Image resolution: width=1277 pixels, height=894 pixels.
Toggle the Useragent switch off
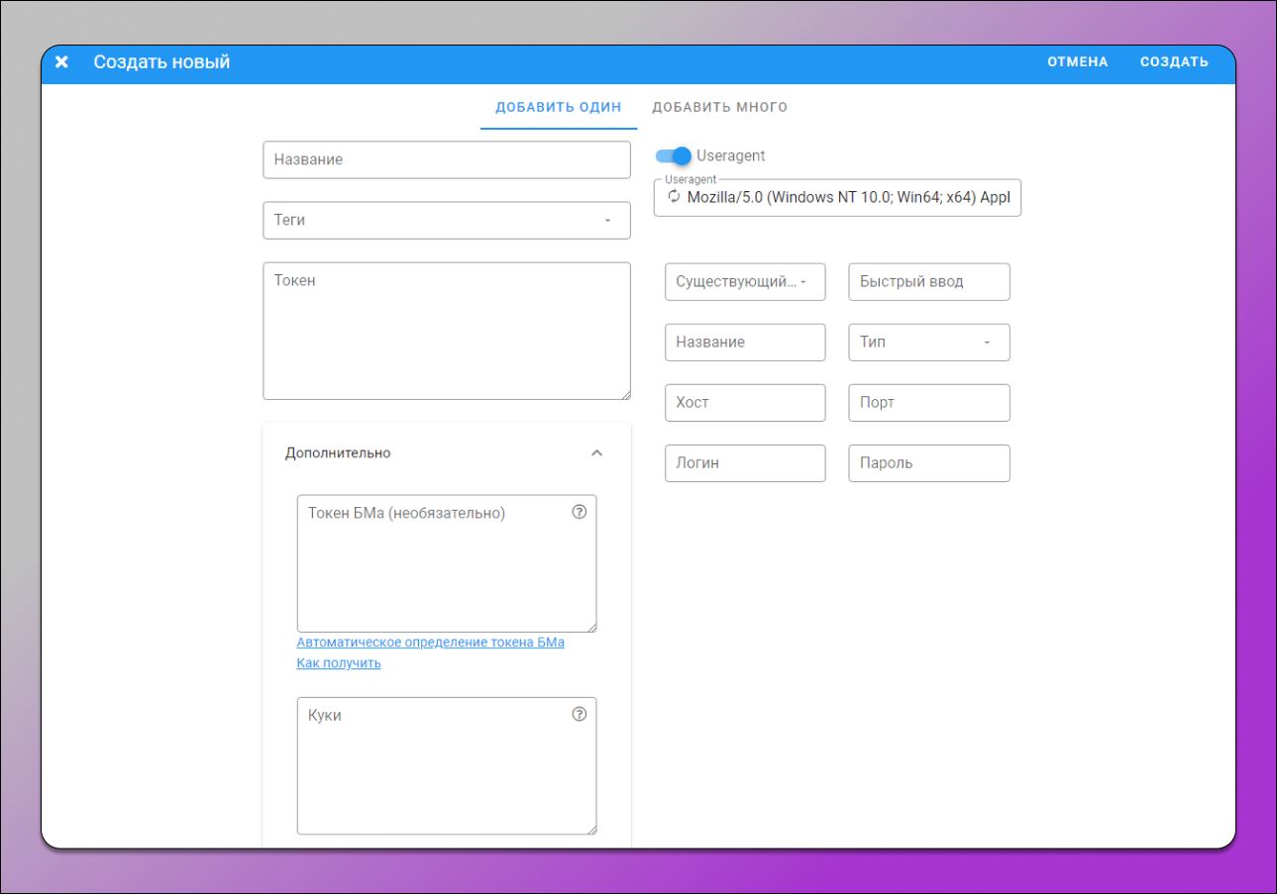674,155
